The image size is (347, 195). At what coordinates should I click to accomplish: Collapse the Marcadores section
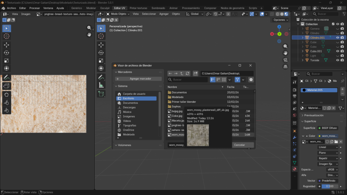coord(116,72)
